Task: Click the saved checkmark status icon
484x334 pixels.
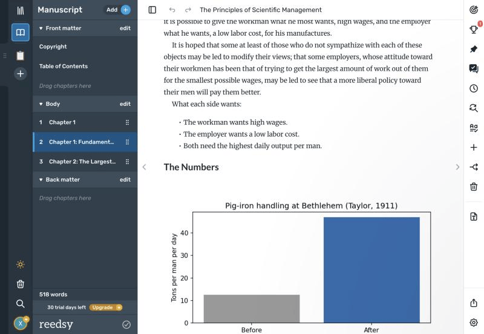Action: (x=126, y=324)
